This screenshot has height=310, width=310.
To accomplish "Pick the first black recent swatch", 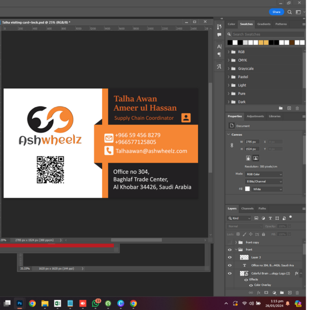I will click(x=230, y=42).
